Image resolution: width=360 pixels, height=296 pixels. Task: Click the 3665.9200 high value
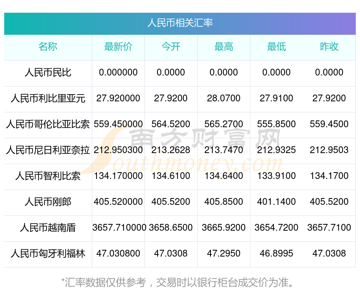[x=224, y=228]
